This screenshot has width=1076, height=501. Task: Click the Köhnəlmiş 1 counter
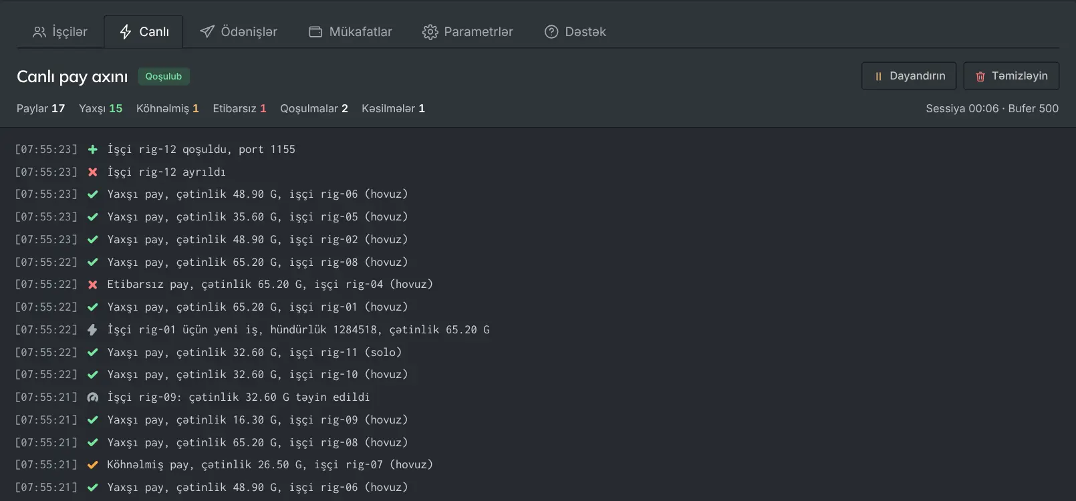(x=168, y=109)
